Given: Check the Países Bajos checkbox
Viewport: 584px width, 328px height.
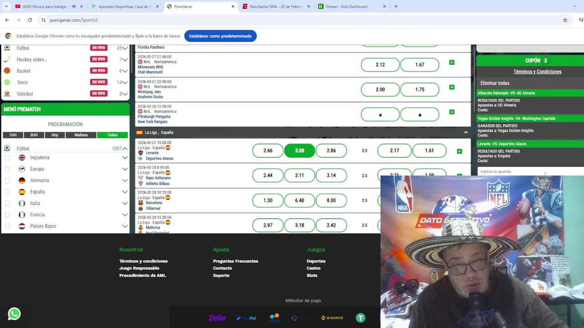Looking at the screenshot, I should click(7, 226).
